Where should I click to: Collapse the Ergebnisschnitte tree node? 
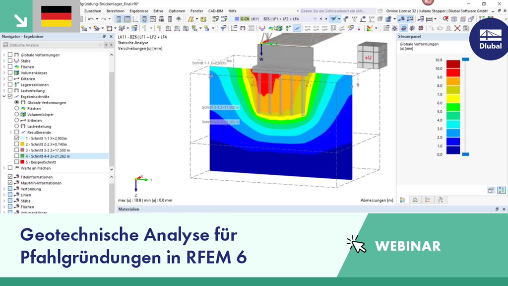tap(4, 96)
